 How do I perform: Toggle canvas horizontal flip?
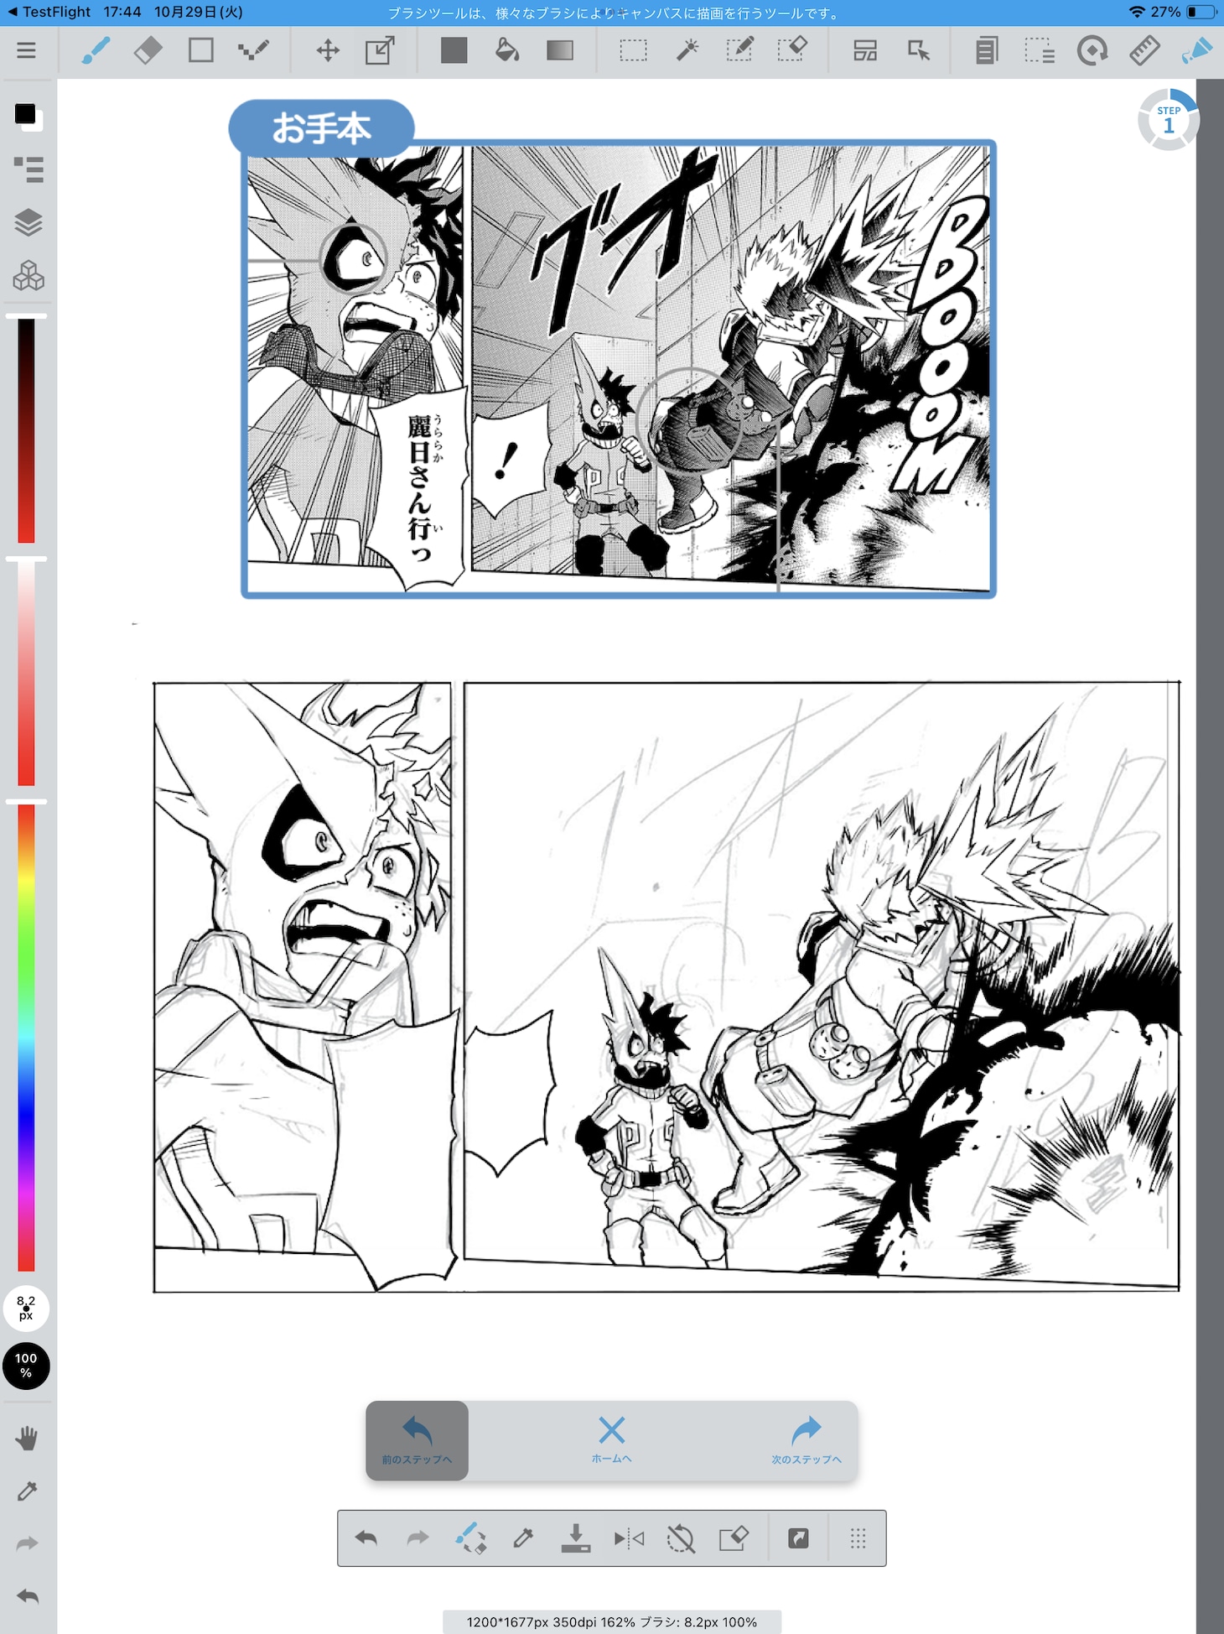(629, 1538)
